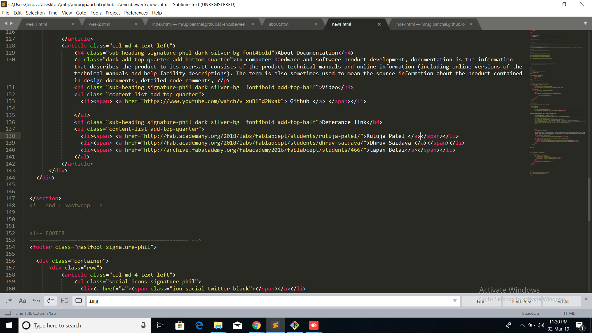This screenshot has width=592, height=333.
Task: Toggle regular expression search mode
Action: click(9, 301)
